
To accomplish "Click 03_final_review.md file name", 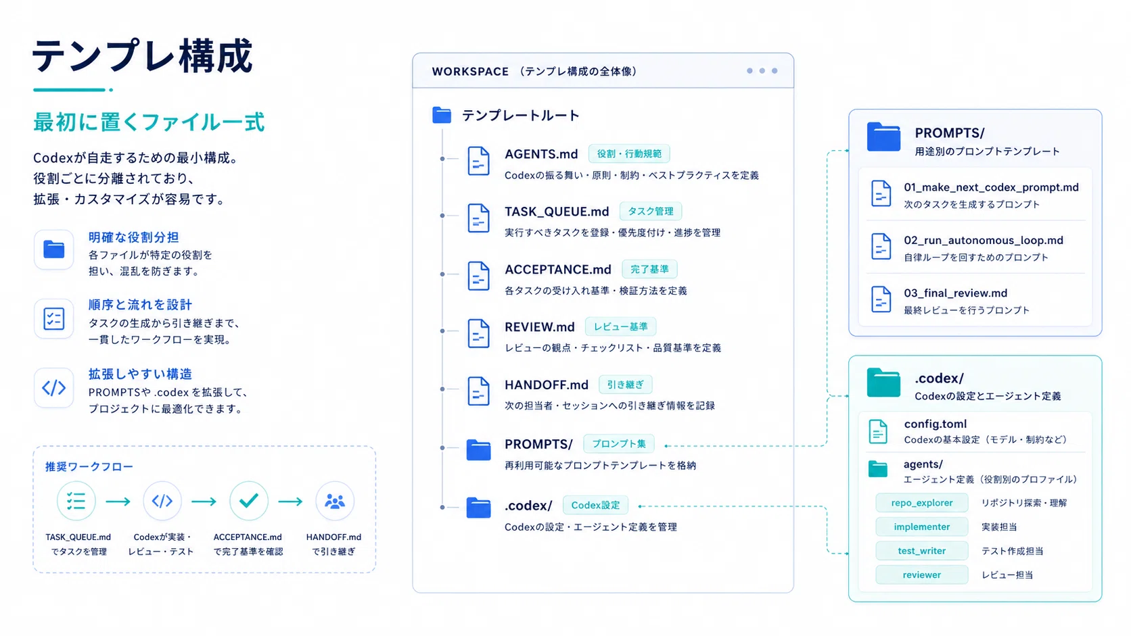I will 956,293.
